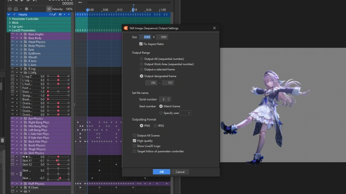Click the height Size input field
346x194 pixels.
162,37
